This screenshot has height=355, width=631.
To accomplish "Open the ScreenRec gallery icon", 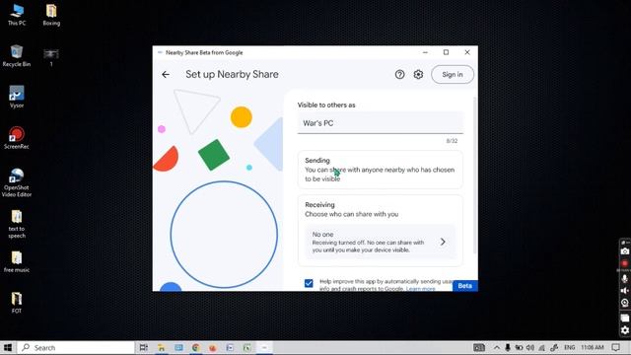I will coord(624,318).
